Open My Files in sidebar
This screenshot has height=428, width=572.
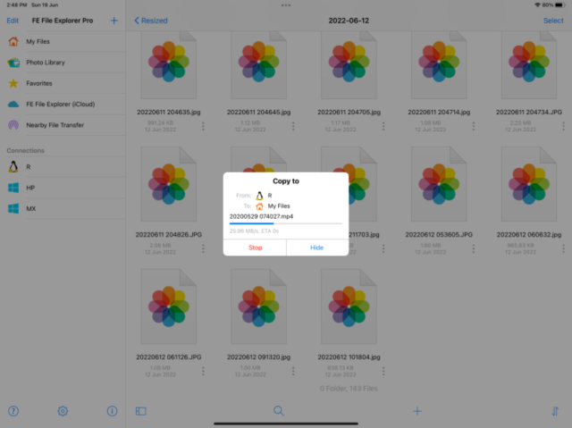(38, 41)
